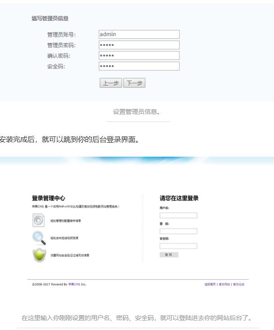Click the 轻松管理和配置各种信息 text
This screenshot has width=274, height=330.
66,221
